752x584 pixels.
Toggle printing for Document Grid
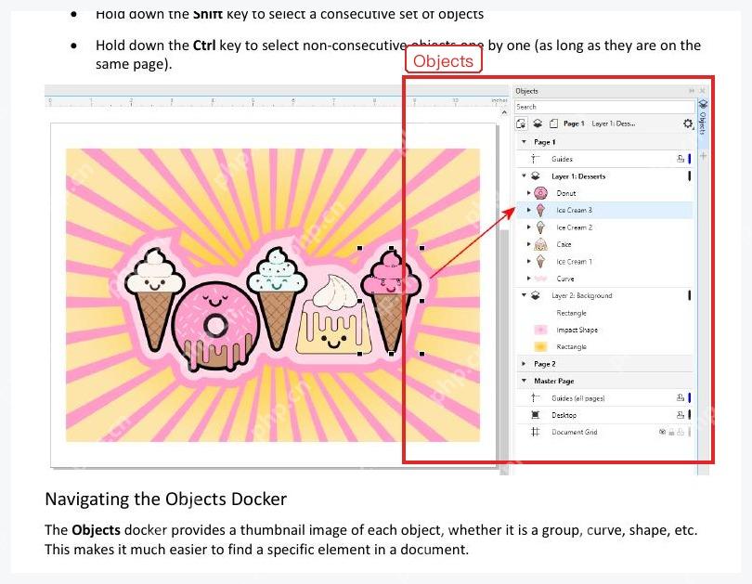pyautogui.click(x=681, y=432)
